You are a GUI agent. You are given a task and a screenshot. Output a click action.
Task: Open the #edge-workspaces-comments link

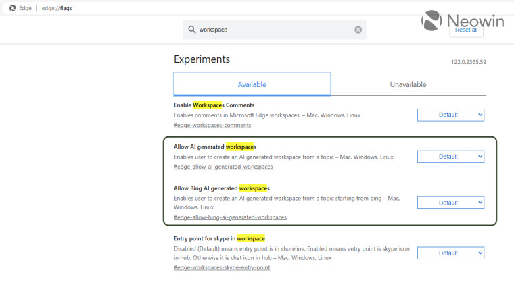[x=212, y=125]
